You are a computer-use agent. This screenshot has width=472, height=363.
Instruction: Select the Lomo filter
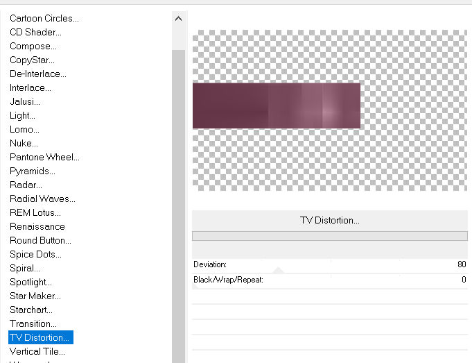point(24,129)
